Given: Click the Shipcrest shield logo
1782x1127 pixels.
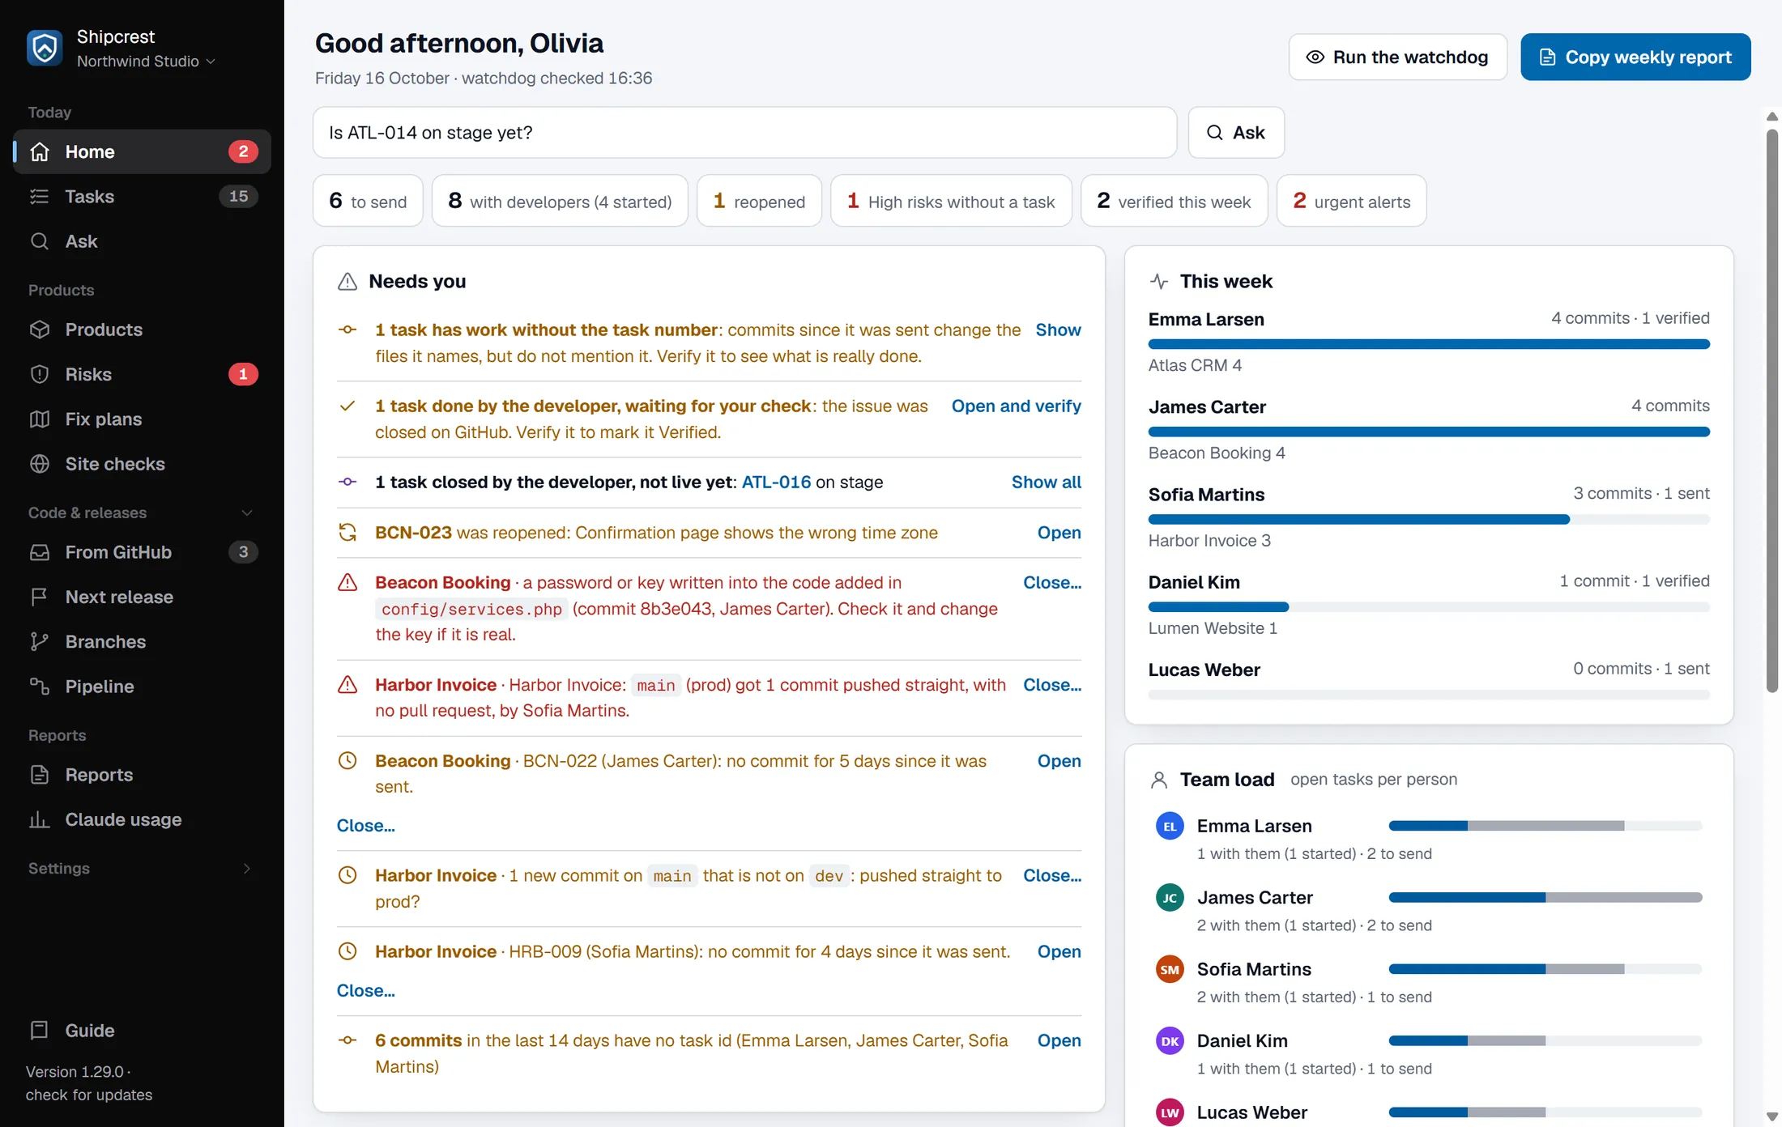Looking at the screenshot, I should click(45, 49).
